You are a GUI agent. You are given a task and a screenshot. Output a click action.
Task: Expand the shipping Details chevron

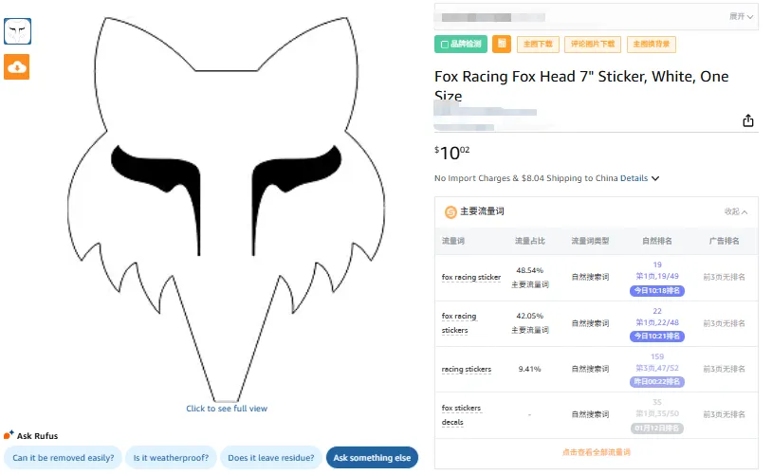655,178
